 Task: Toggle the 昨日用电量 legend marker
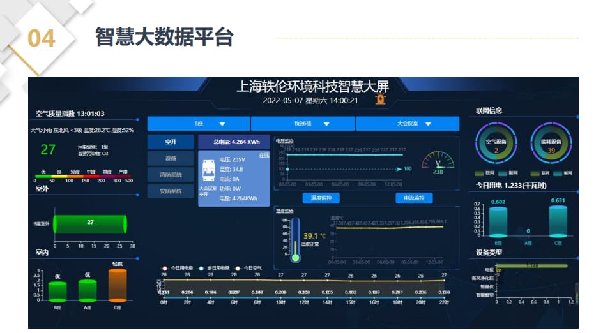click(201, 268)
